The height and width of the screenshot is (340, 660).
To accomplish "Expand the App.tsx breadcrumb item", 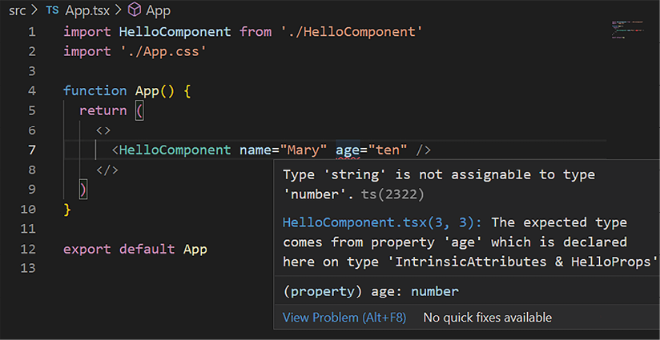I will coord(87,11).
